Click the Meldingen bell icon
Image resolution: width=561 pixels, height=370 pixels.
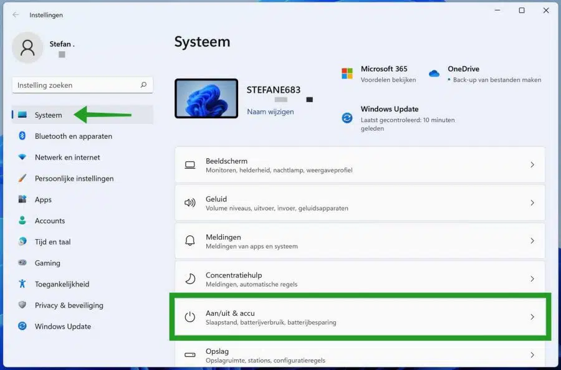coord(190,240)
